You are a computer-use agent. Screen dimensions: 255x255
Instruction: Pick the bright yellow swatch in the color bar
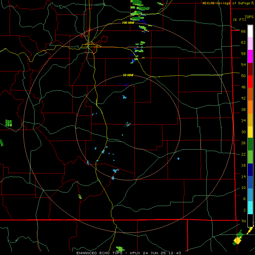[250, 132]
